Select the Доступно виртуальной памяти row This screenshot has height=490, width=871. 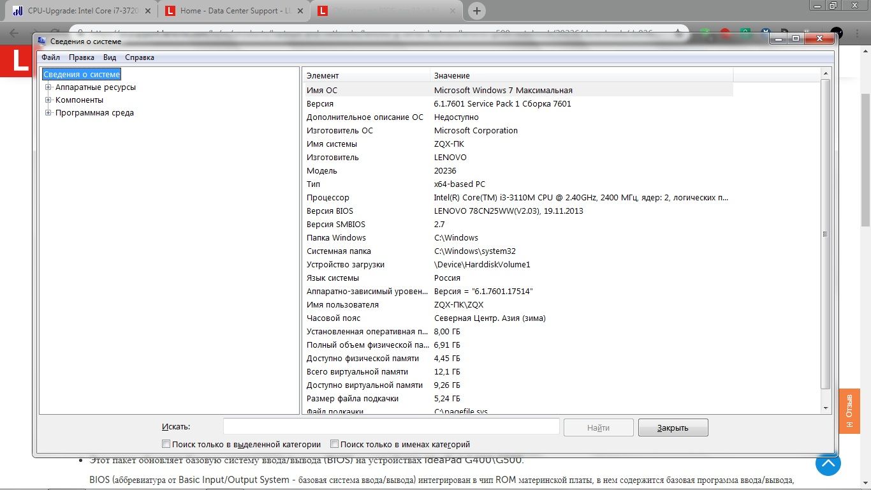pyautogui.click(x=517, y=385)
